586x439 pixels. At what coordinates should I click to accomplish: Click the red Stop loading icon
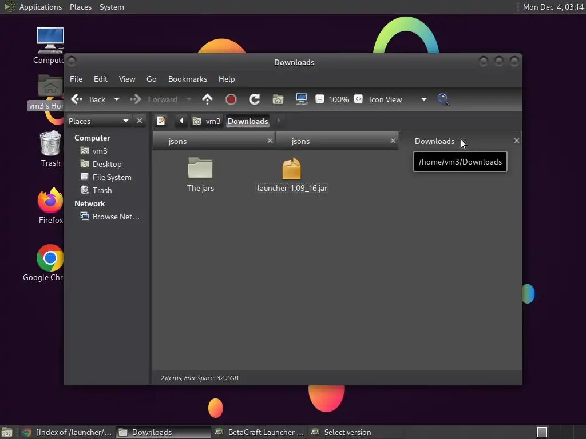click(x=231, y=99)
